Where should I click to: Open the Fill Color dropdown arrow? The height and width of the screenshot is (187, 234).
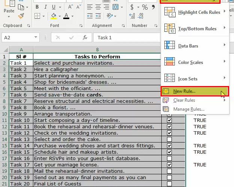[60, 16]
